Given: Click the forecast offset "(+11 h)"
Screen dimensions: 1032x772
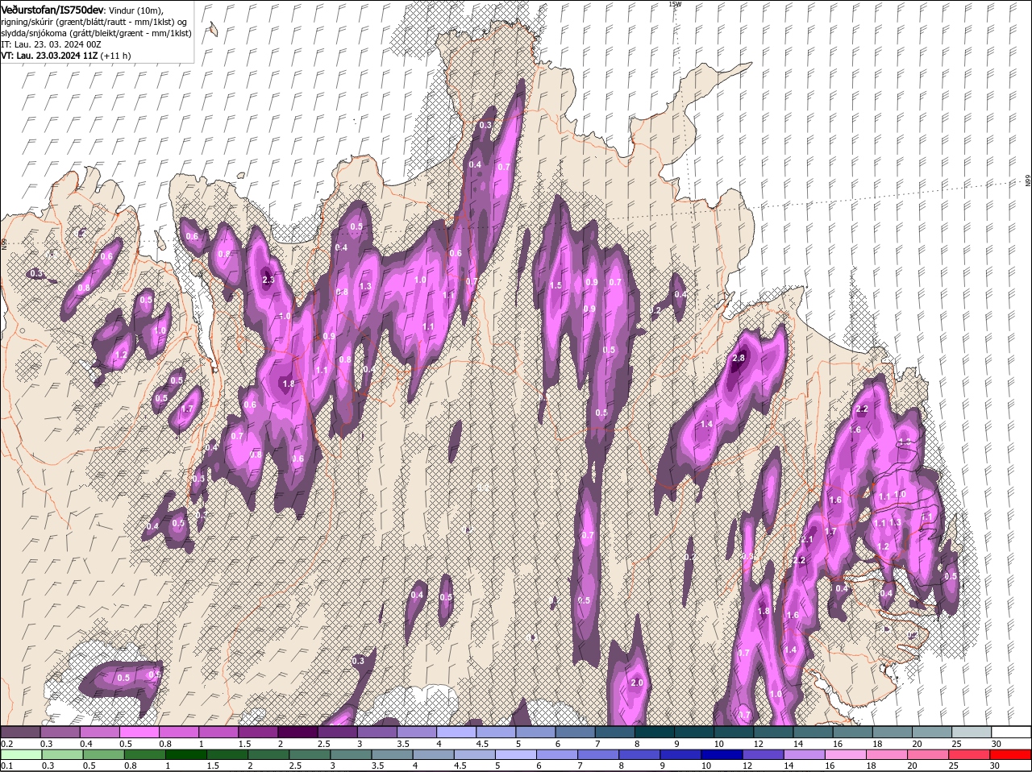Looking at the screenshot, I should [116, 56].
